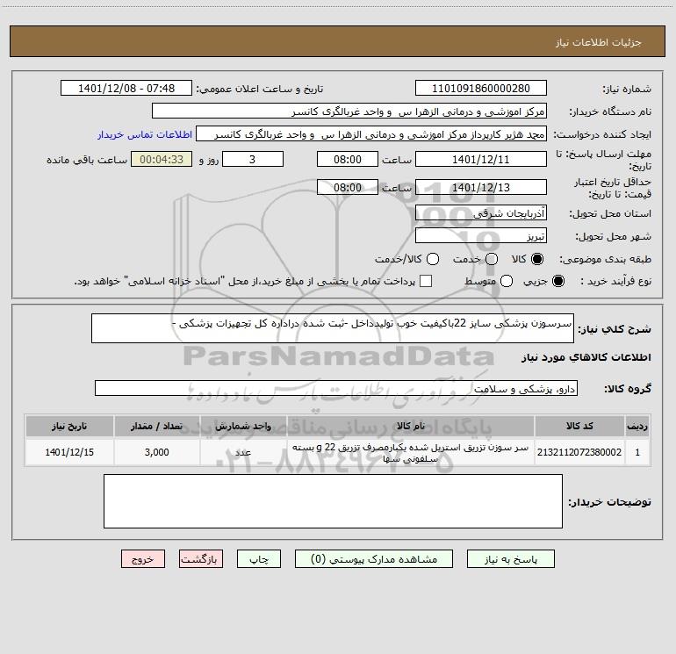Viewport: 676px width, 654px height.
Task: Click remaining days field showing 3
Action: 253,160
